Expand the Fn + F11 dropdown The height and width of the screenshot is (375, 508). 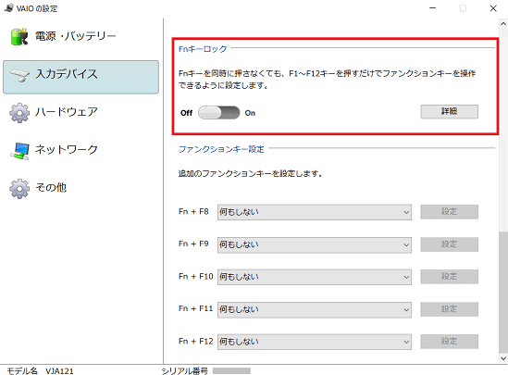tap(315, 309)
